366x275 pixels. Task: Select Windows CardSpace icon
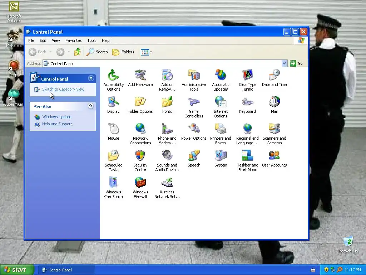(113, 188)
